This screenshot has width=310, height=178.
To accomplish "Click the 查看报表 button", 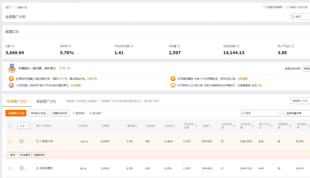I will coord(39,155).
